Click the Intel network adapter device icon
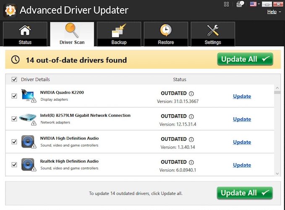This screenshot has height=210, width=285. pyautogui.click(x=28, y=118)
